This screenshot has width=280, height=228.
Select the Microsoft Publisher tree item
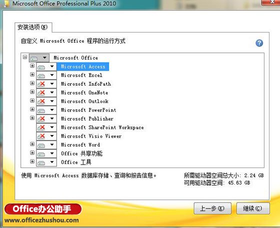point(87,118)
